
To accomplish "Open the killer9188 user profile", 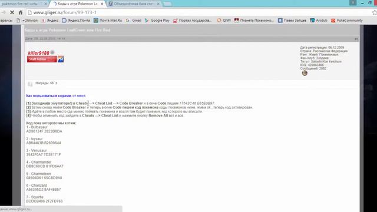I will tap(38, 53).
